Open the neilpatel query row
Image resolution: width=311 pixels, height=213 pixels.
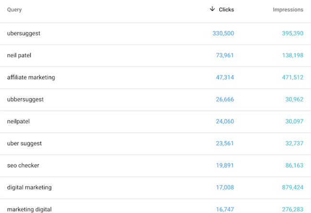[x=18, y=121]
